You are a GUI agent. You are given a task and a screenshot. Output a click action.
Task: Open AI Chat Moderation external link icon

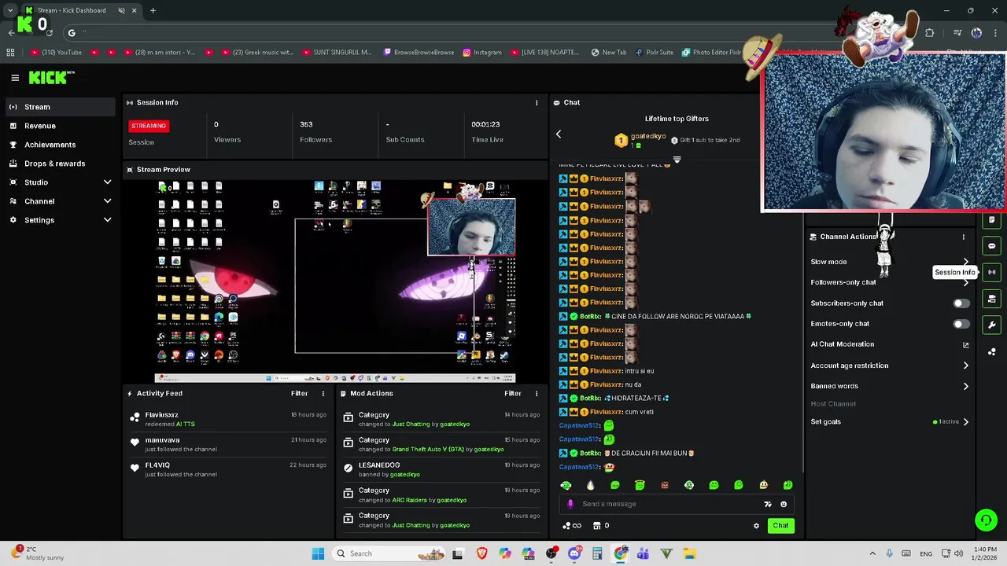pyautogui.click(x=966, y=344)
